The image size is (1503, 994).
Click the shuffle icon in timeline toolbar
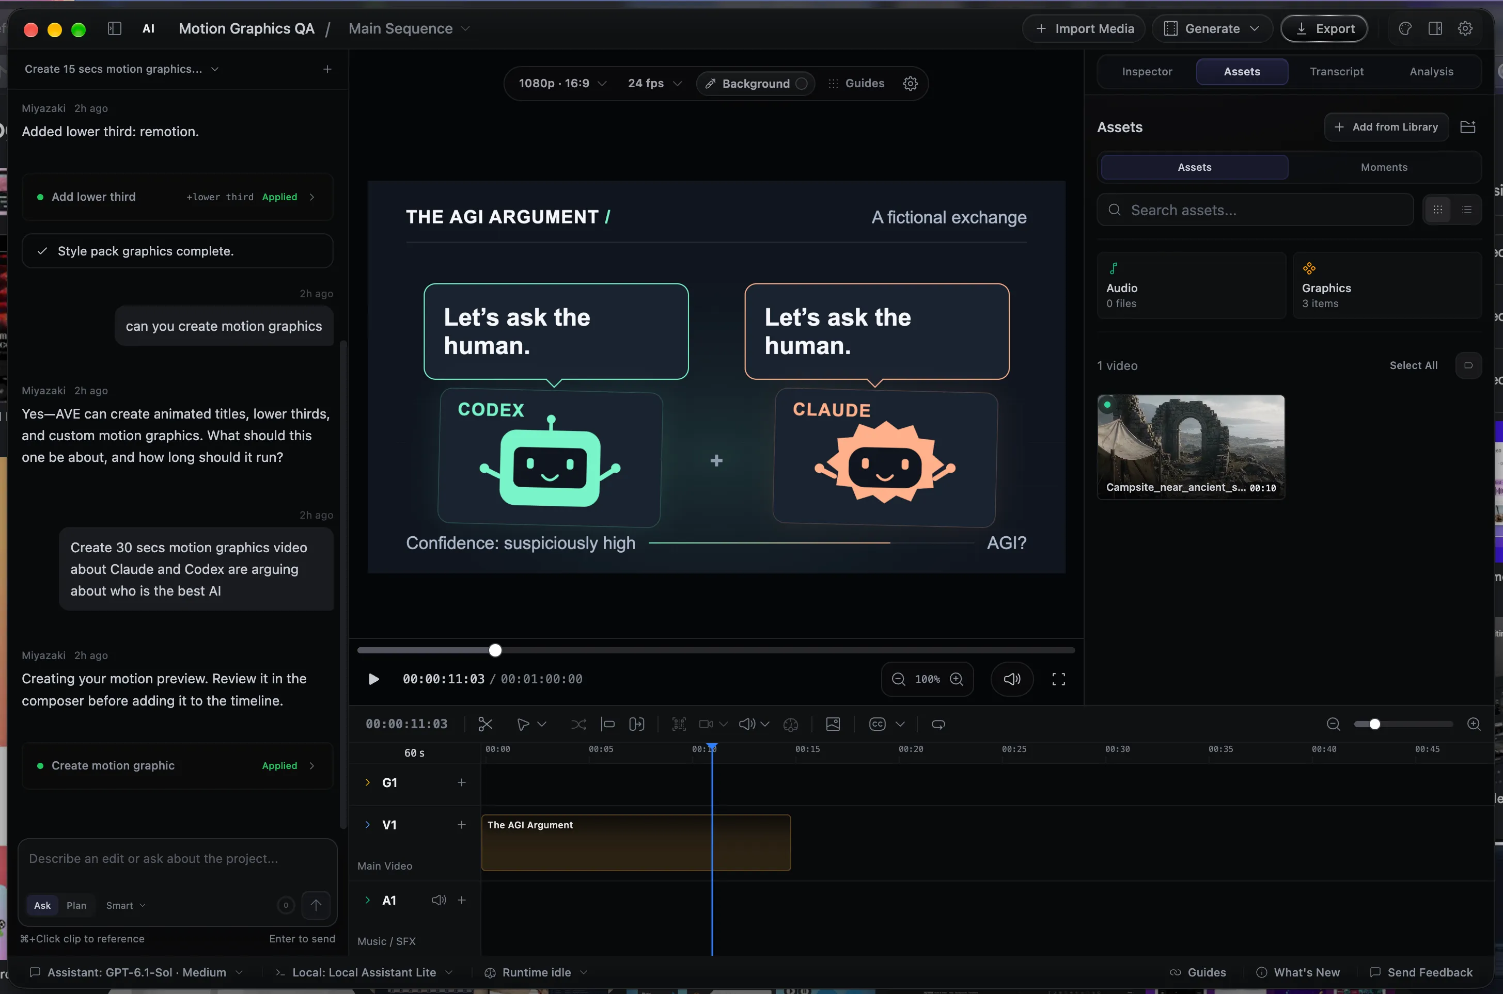pyautogui.click(x=578, y=724)
